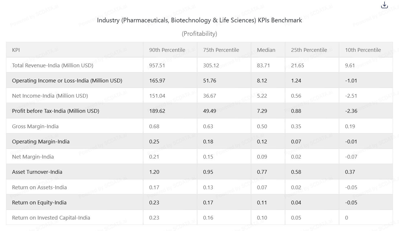Select the 10th Percentile column header
The height and width of the screenshot is (231, 399).
coord(363,50)
